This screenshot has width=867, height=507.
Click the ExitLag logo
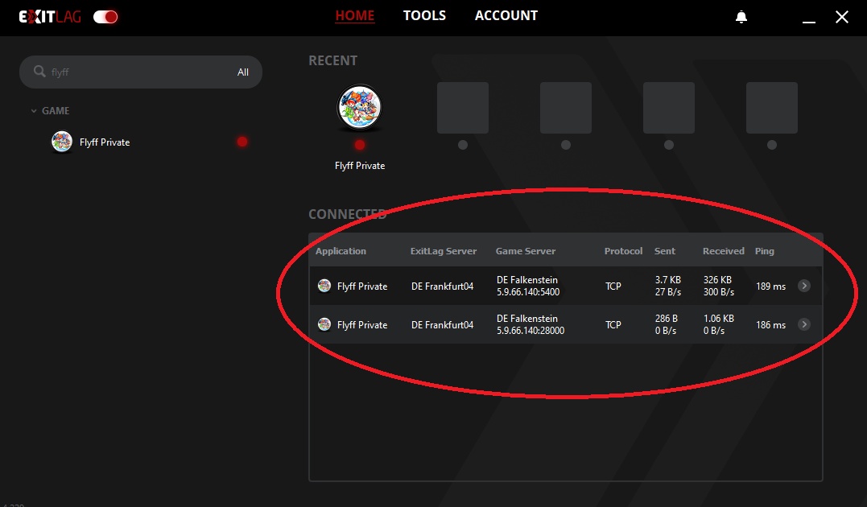click(x=50, y=17)
